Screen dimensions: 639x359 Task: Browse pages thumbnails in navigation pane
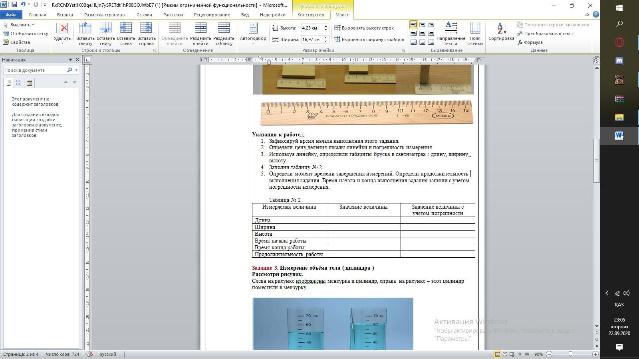(x=19, y=83)
